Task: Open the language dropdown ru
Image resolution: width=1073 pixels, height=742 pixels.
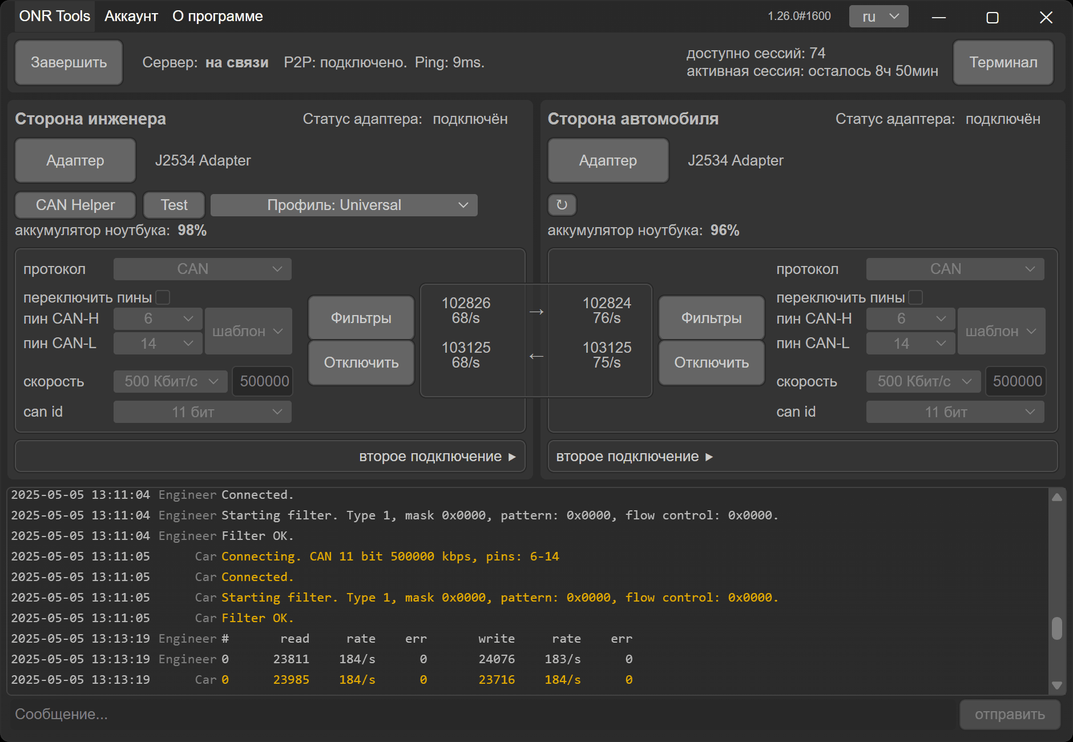Action: (x=879, y=17)
